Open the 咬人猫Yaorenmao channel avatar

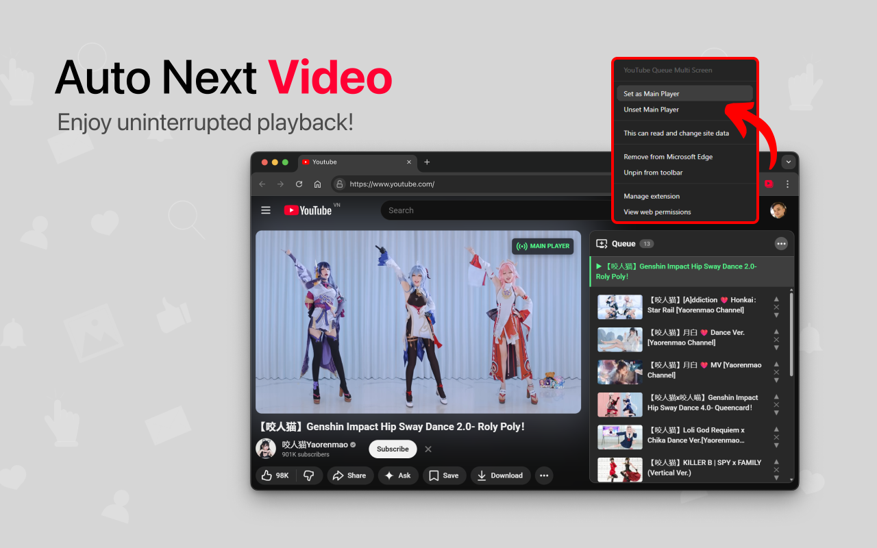pyautogui.click(x=266, y=449)
